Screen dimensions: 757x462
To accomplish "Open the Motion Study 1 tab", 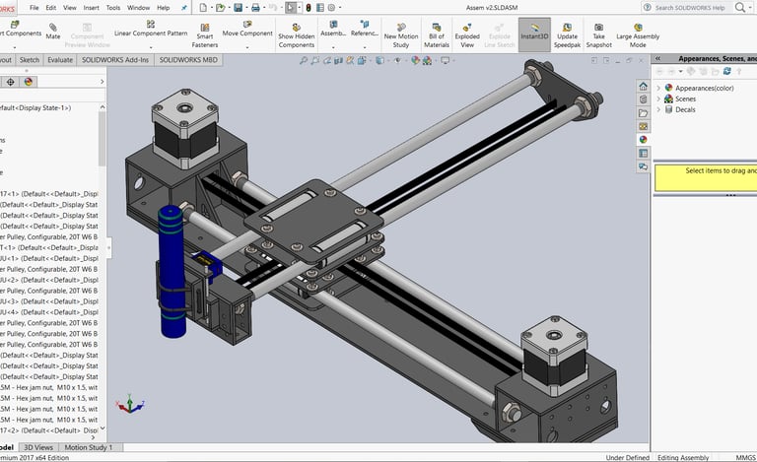I will tap(89, 447).
